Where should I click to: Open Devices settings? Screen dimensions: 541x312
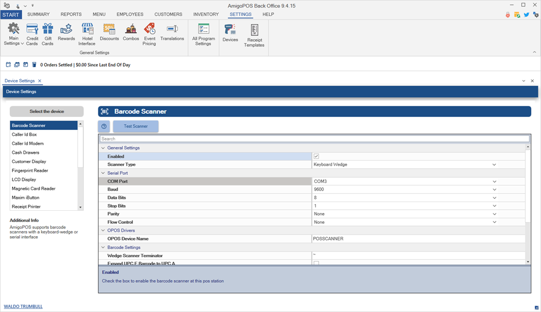pyautogui.click(x=230, y=33)
